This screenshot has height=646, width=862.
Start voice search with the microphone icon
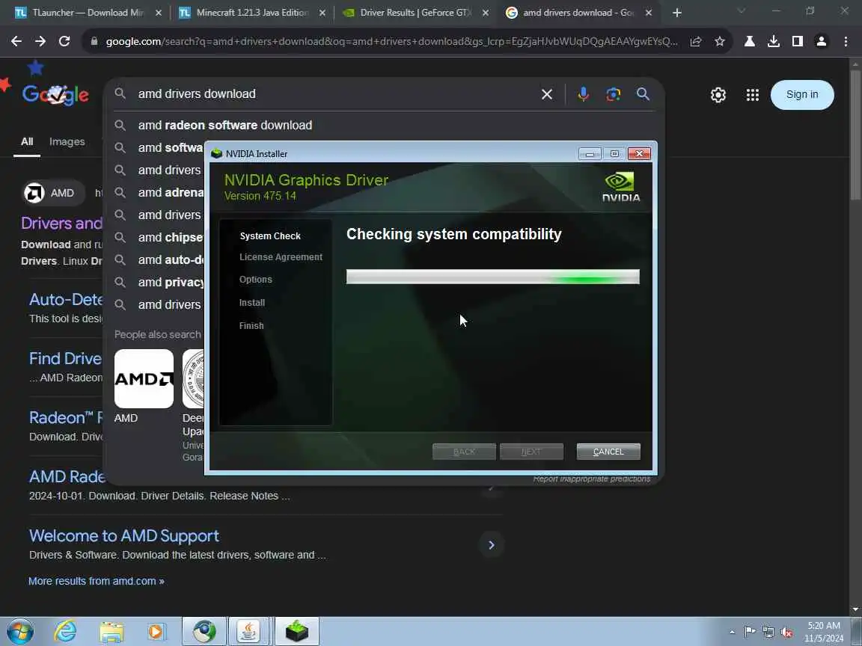[x=584, y=94]
